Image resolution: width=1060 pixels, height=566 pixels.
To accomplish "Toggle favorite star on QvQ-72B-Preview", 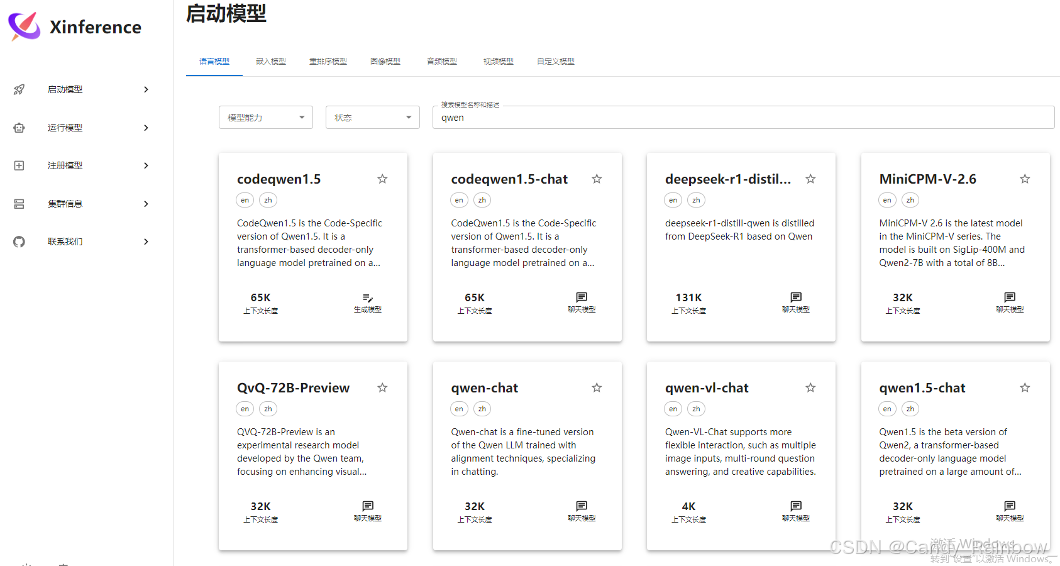I will click(382, 388).
